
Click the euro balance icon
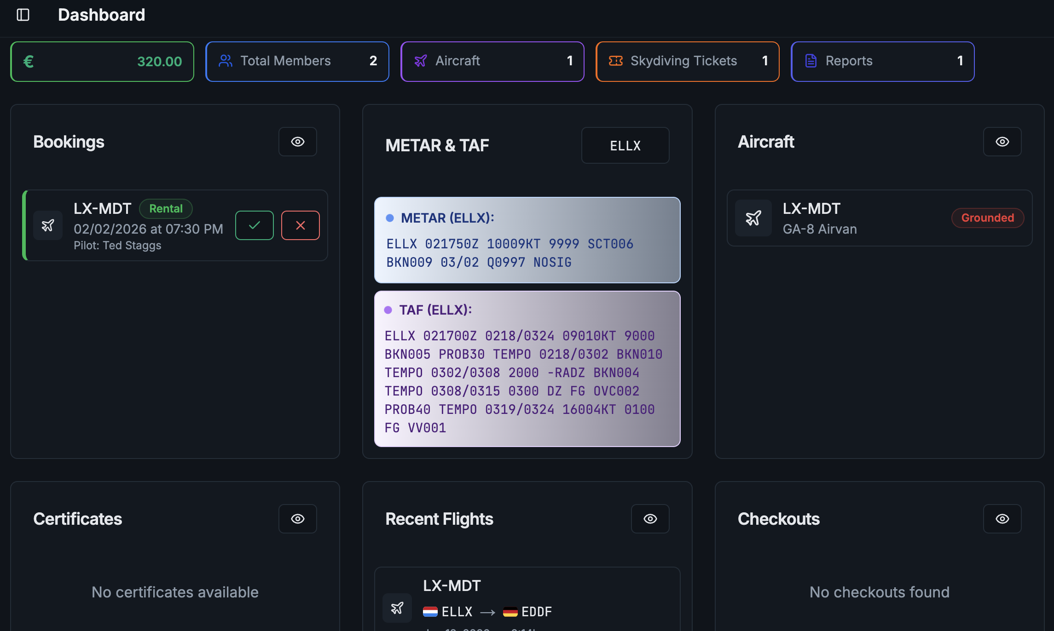29,62
